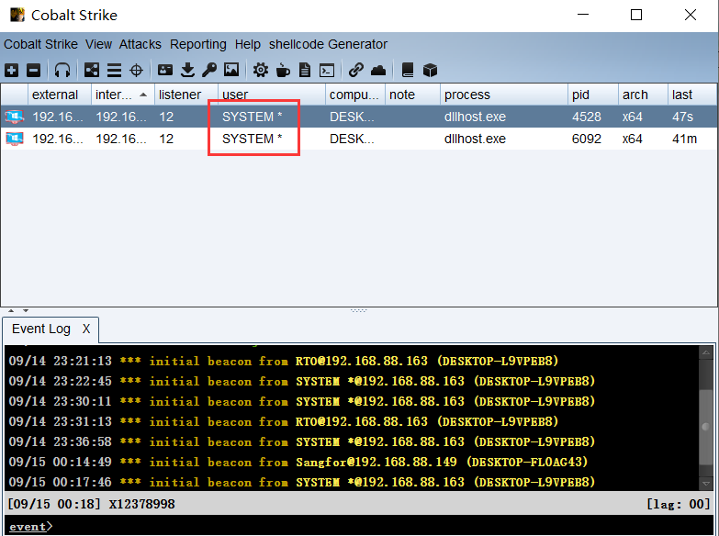Open the Reporting menu
Image resolution: width=719 pixels, height=536 pixels.
click(x=198, y=44)
